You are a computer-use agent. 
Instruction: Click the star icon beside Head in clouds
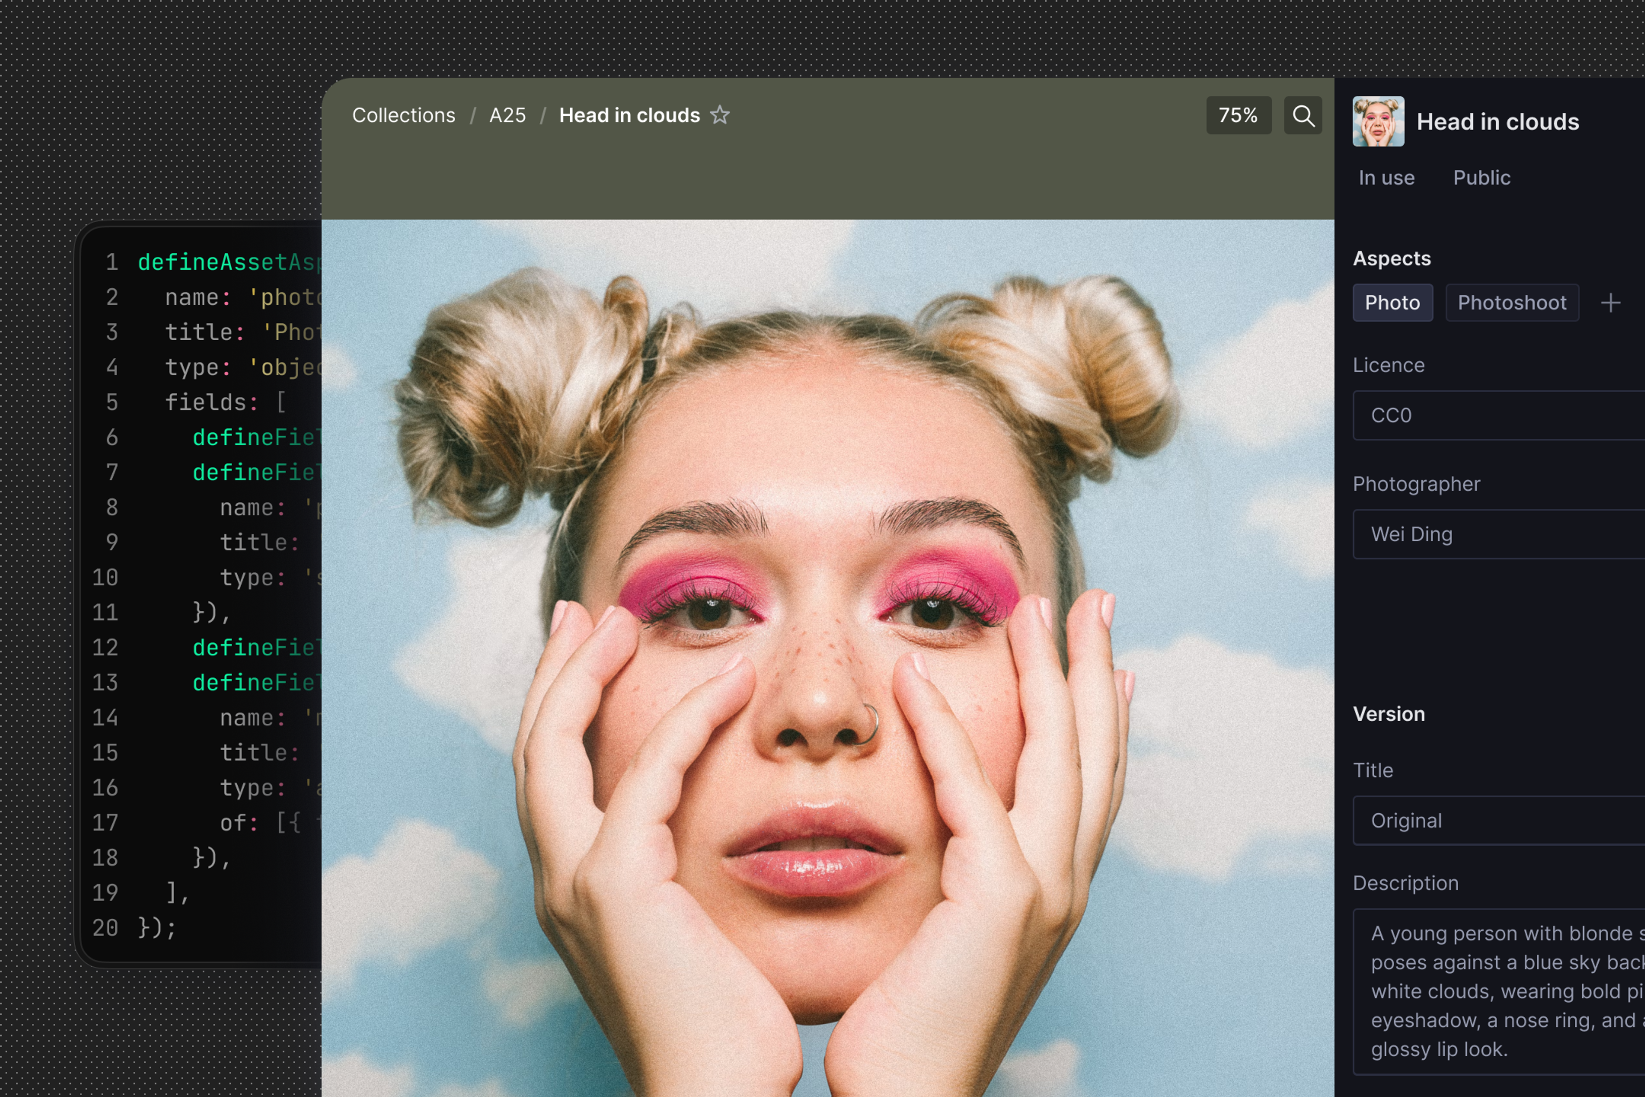click(x=720, y=115)
